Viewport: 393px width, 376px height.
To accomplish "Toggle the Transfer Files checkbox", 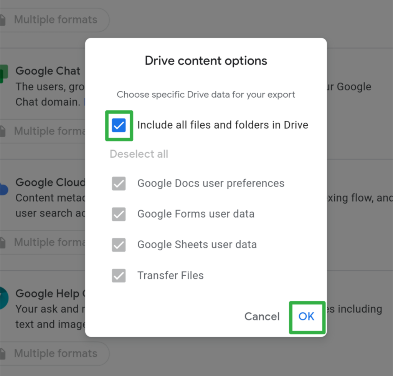I will click(x=119, y=275).
